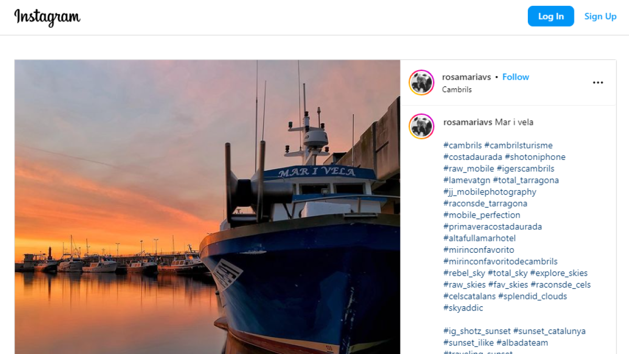
Task: Open the #explore_skies hashtag
Action: pos(559,273)
